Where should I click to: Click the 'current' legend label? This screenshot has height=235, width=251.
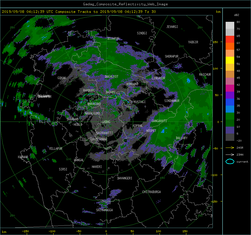tap(242, 162)
